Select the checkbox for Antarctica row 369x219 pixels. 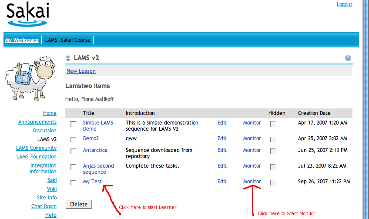click(73, 151)
